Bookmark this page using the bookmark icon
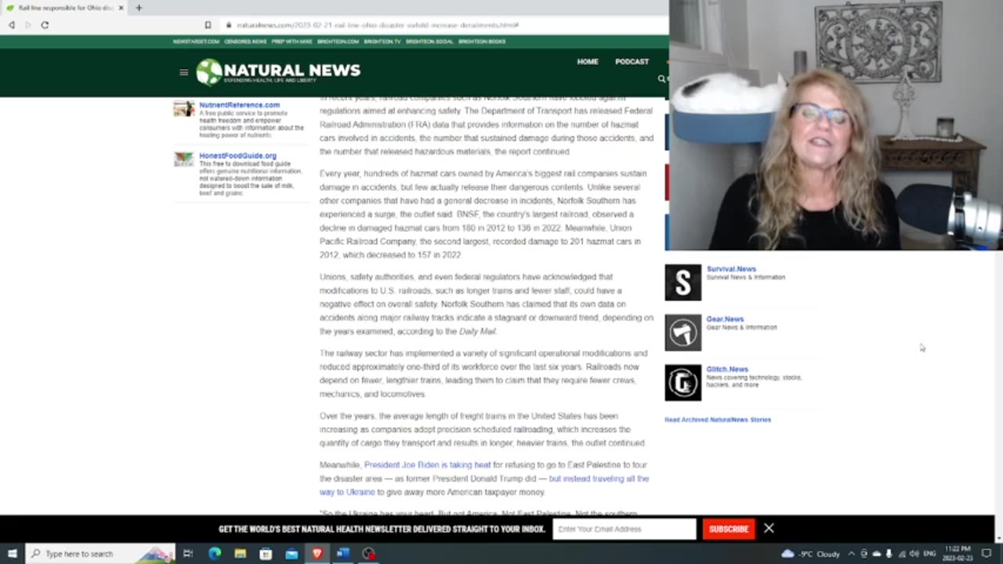The image size is (1003, 564). tap(208, 25)
